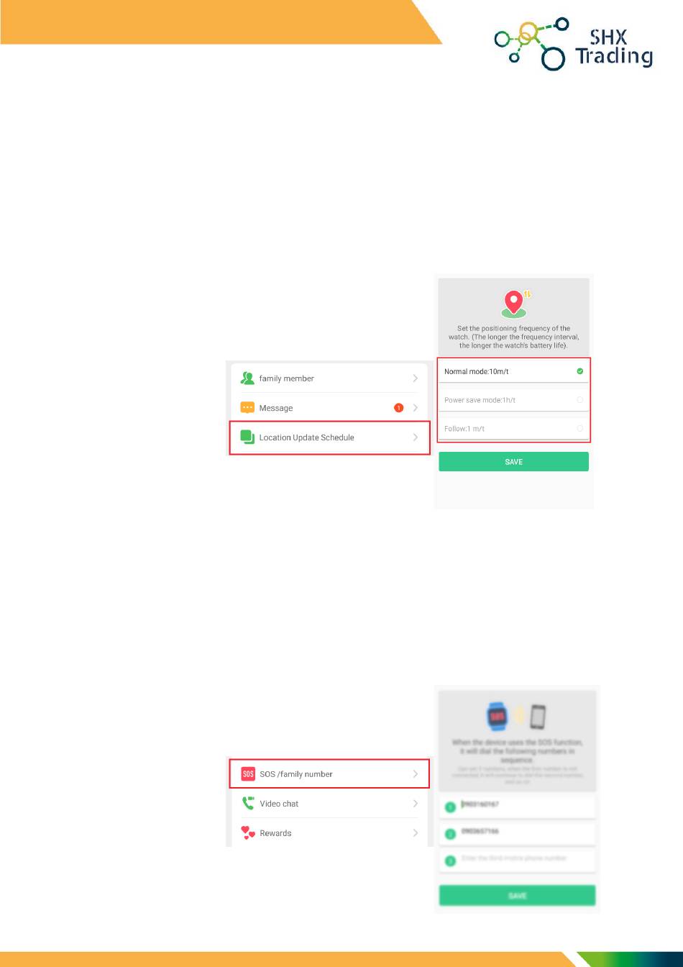Screen dimensions: 683x967
Task: Open the Rewards menu item
Action: point(329,833)
